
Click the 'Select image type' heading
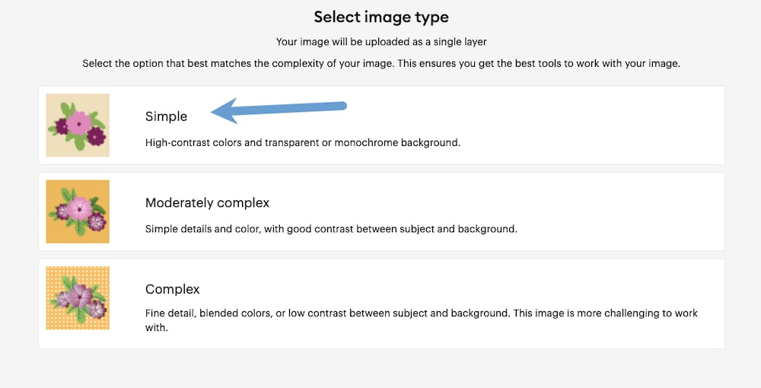[x=381, y=17]
